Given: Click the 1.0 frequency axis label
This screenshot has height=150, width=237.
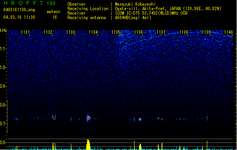Looking at the screenshot, I should click(x=3, y=67).
